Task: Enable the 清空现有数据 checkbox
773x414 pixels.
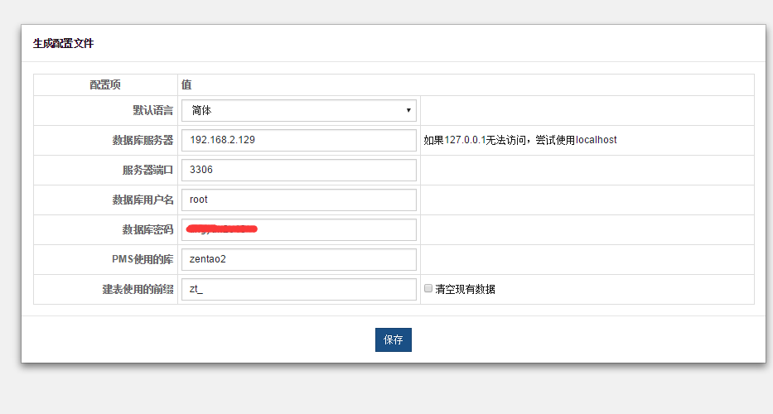Action: 428,289
